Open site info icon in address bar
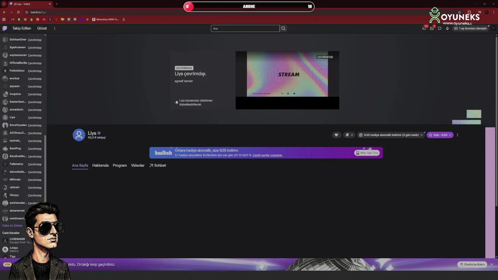Screen dimensions: 498x280 (x=26, y=12)
